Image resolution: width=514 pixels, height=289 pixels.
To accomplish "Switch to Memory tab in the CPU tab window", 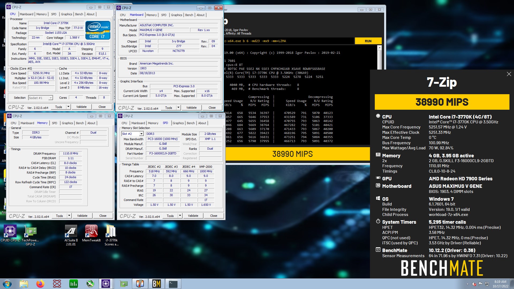I will pos(41,14).
